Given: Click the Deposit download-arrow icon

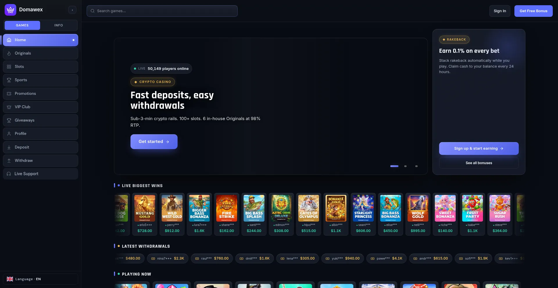Looking at the screenshot, I should click(x=9, y=147).
